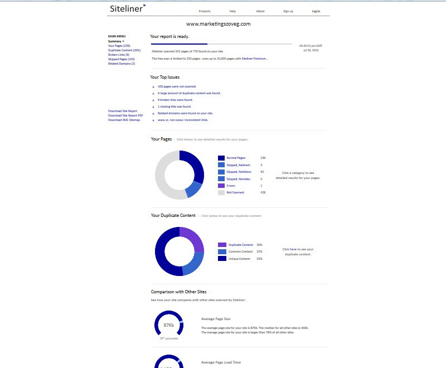Open Broken Links (9) in main menu

pos(119,55)
